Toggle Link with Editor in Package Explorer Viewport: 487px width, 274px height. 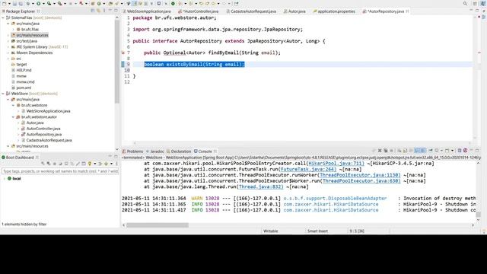(x=98, y=11)
